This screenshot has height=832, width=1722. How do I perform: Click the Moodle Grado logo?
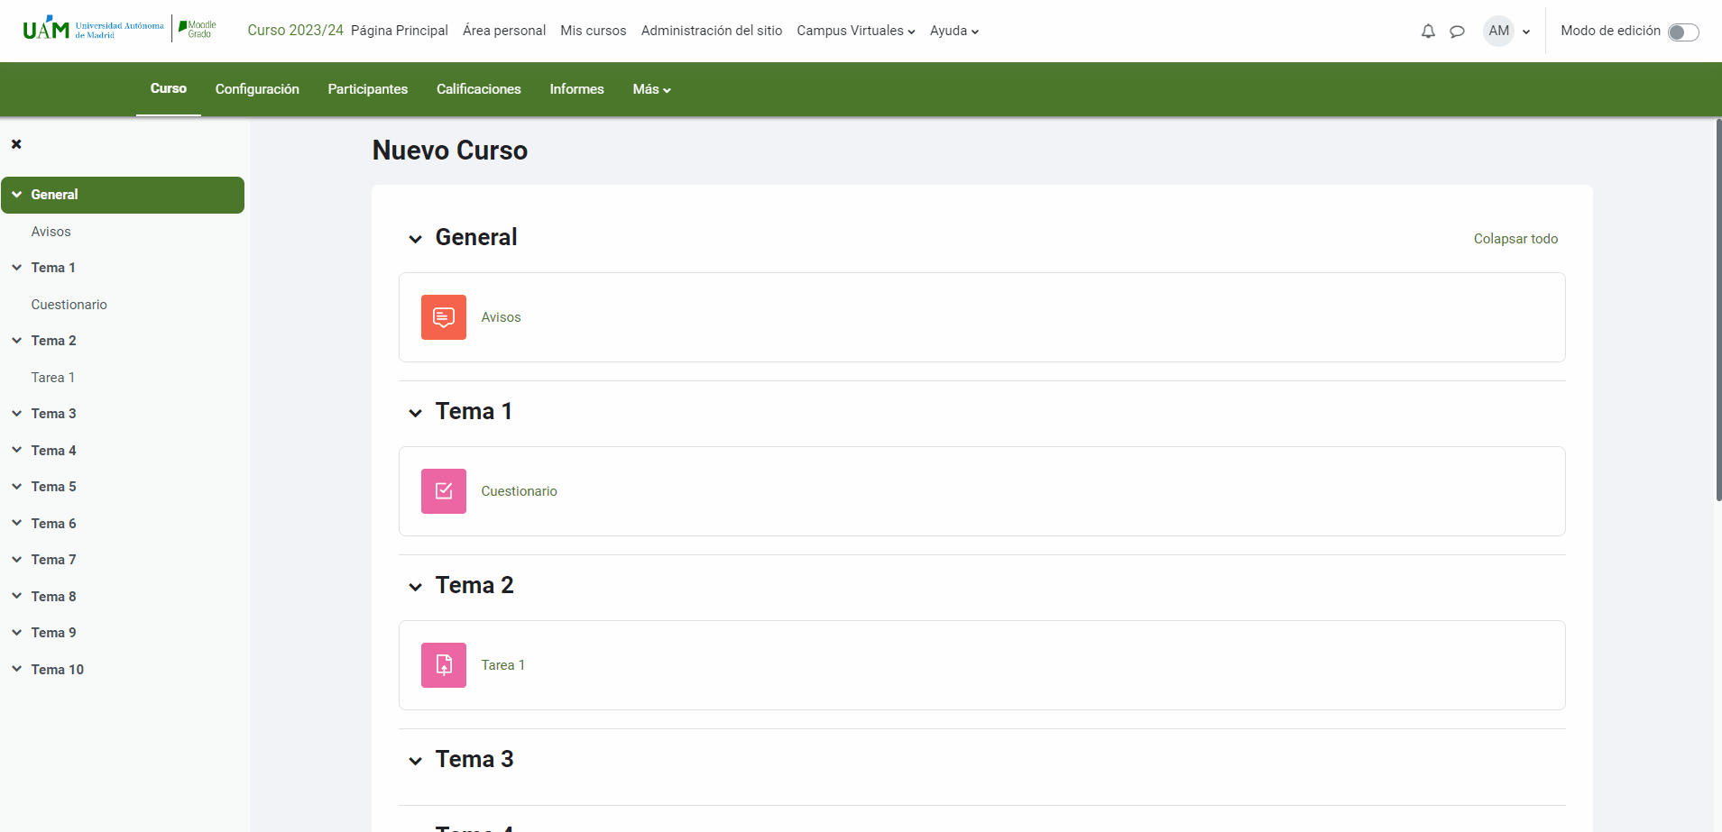click(x=197, y=28)
